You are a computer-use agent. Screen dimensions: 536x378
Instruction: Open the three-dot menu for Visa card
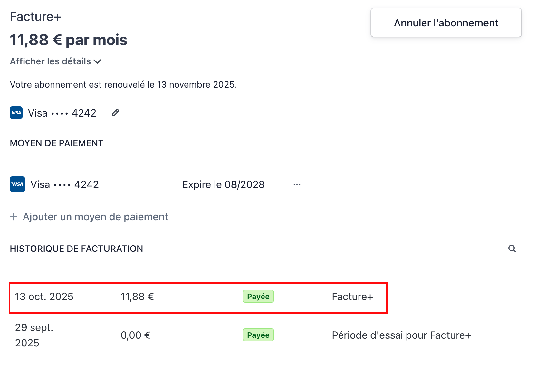tap(297, 184)
